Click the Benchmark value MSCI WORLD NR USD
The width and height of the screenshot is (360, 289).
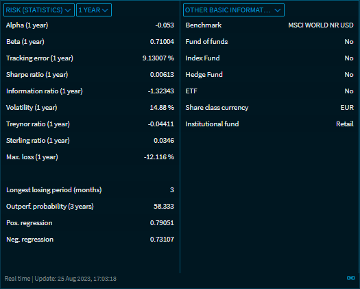[321, 25]
